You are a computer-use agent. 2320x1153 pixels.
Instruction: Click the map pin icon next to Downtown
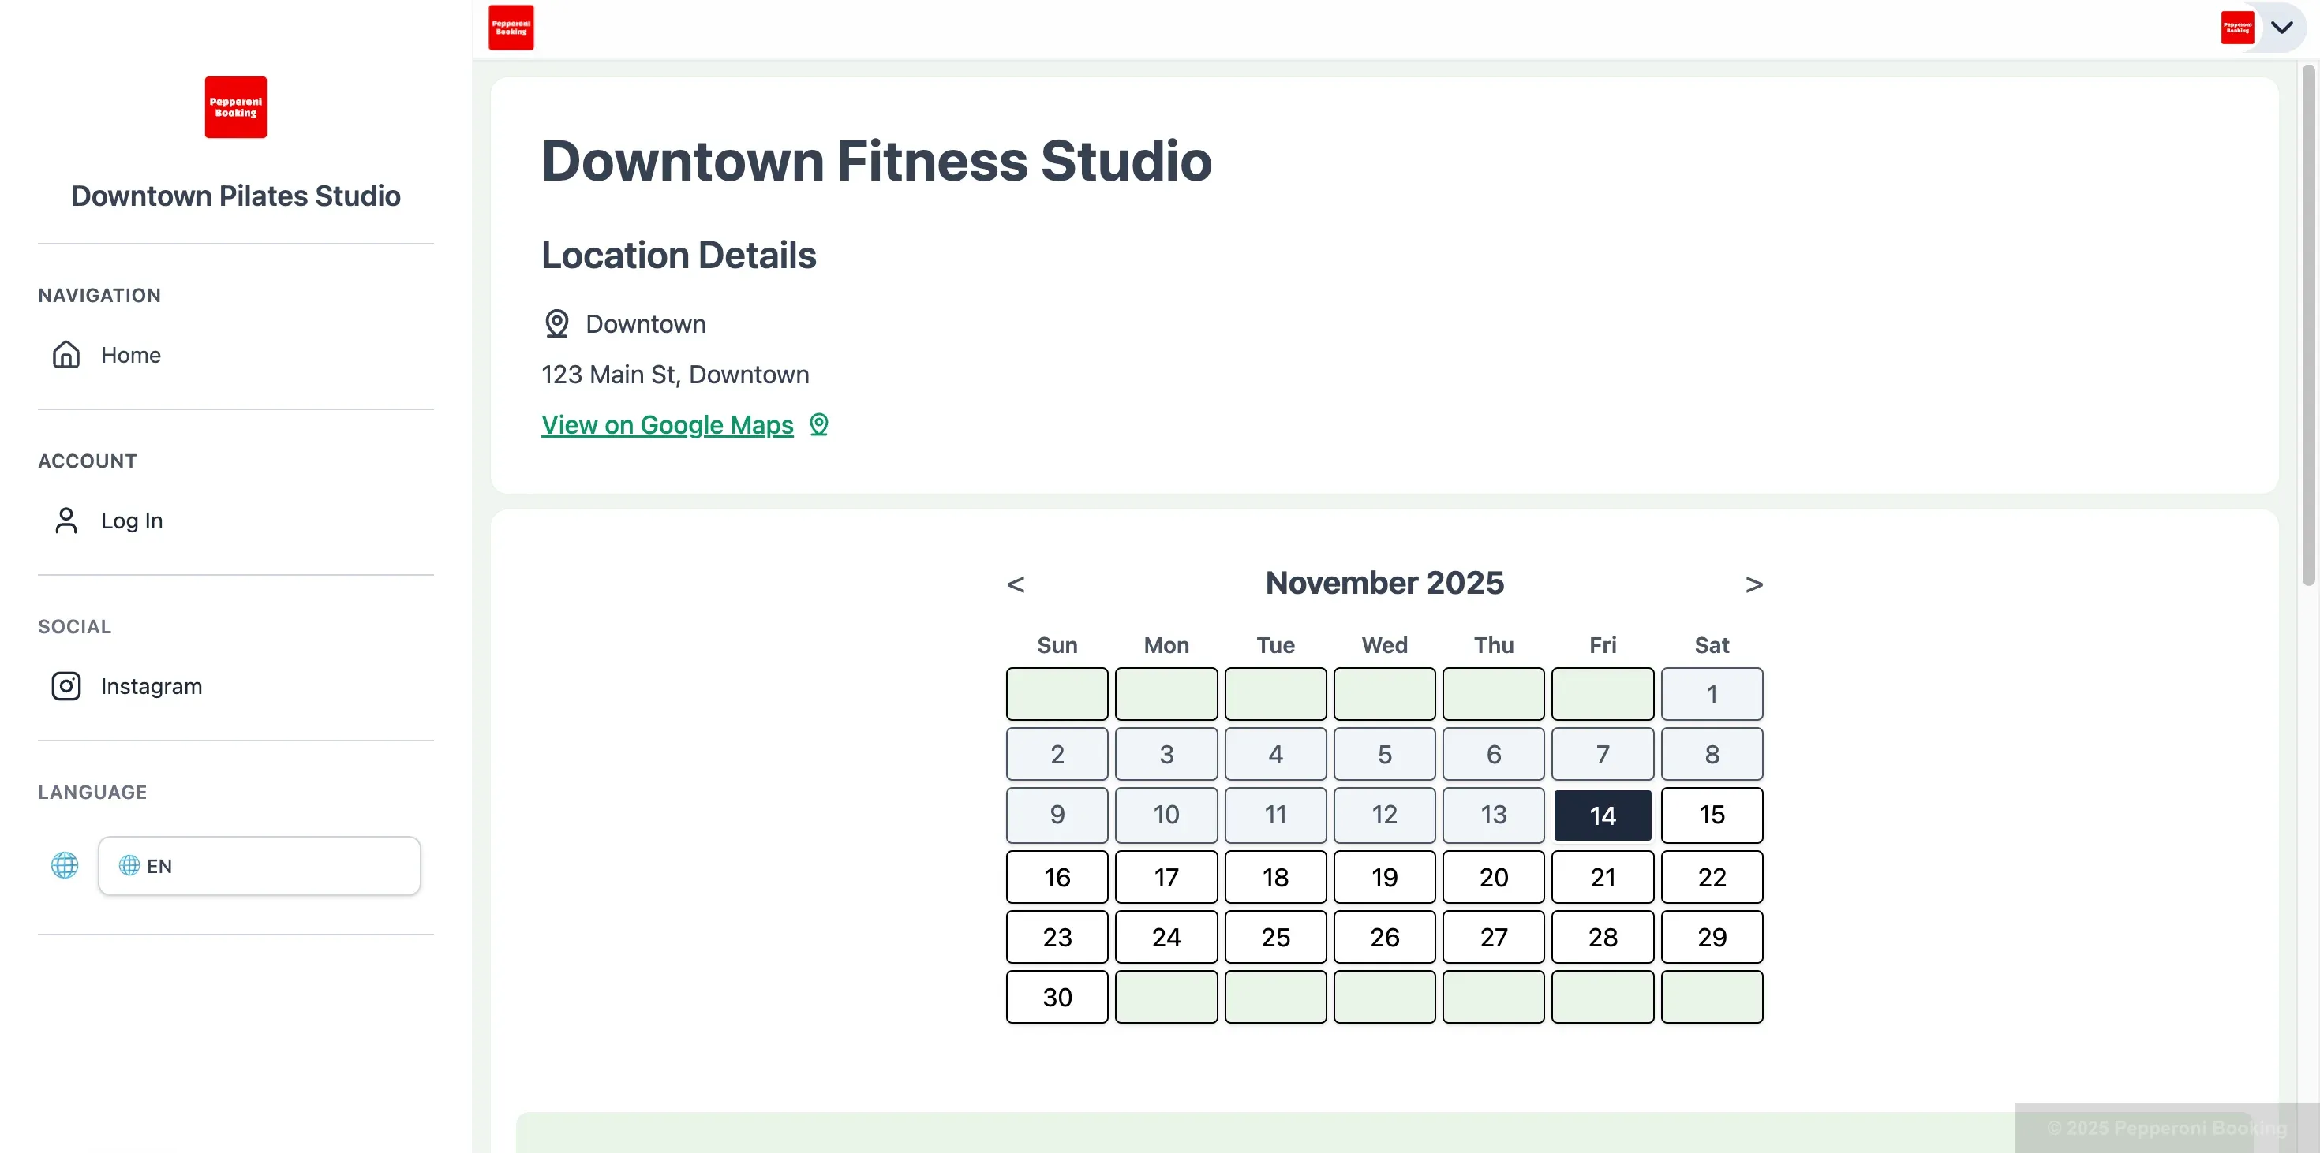coord(556,323)
